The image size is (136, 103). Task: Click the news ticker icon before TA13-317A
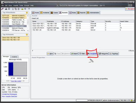click(58, 6)
